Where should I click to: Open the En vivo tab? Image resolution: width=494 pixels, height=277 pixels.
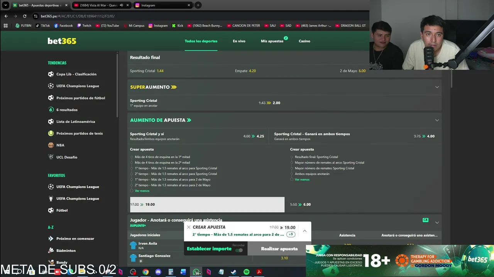click(239, 41)
